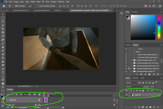Select the Clone Stamp tool
This screenshot has width=163, height=109.
(x=3, y=47)
